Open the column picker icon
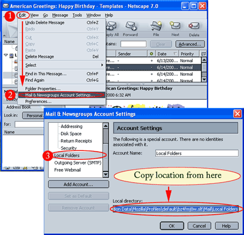 (x=203, y=53)
